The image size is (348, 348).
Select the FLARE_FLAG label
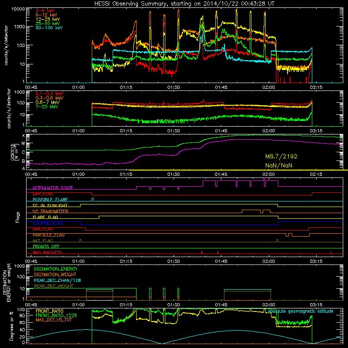coord(45,217)
